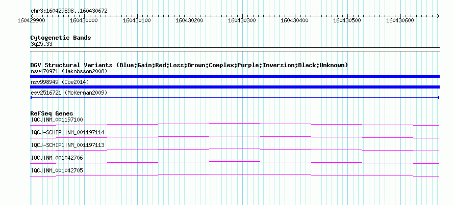Click the blue gain bar for nsv998949

tap(235, 87)
